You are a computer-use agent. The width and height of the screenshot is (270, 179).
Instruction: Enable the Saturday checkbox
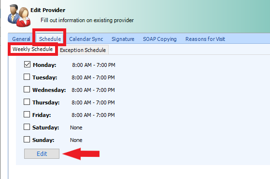(27, 127)
